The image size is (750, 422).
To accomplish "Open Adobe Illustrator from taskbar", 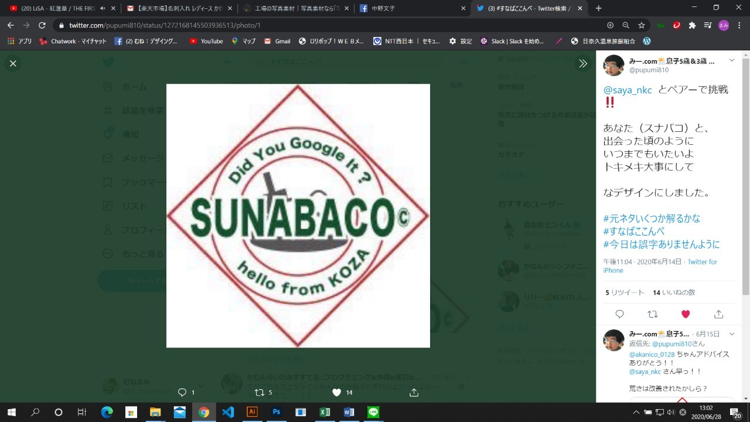I will point(252,412).
